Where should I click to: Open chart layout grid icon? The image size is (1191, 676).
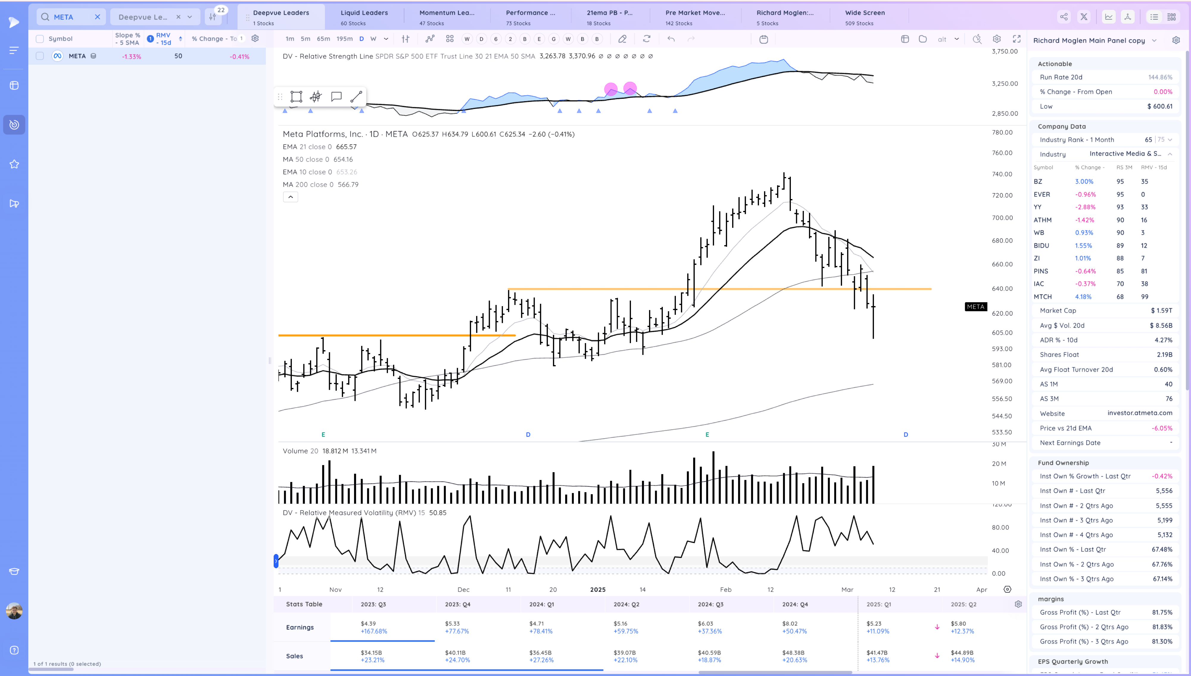click(x=450, y=39)
